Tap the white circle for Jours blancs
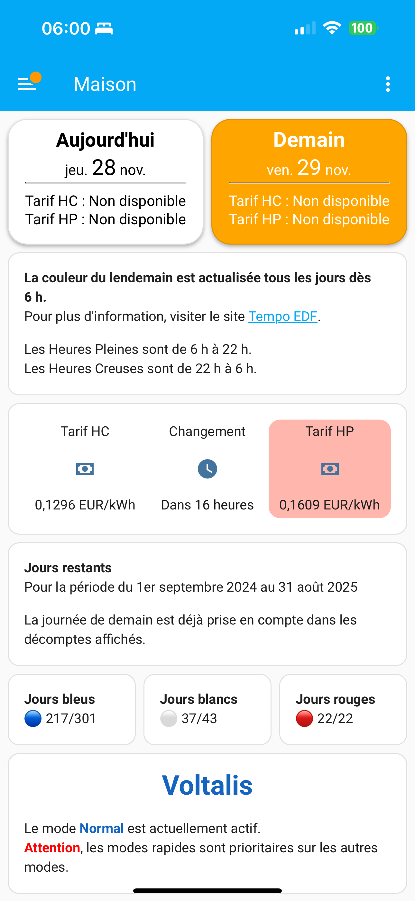 pos(168,718)
